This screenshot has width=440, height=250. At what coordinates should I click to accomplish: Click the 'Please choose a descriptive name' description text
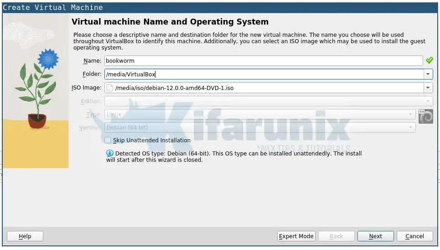(249, 41)
